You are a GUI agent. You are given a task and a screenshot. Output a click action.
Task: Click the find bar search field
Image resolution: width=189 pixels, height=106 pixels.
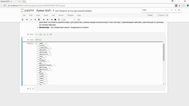153,10
